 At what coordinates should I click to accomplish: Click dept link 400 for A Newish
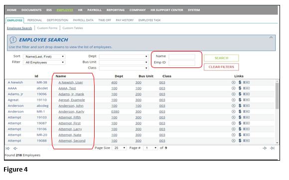tap(114, 83)
